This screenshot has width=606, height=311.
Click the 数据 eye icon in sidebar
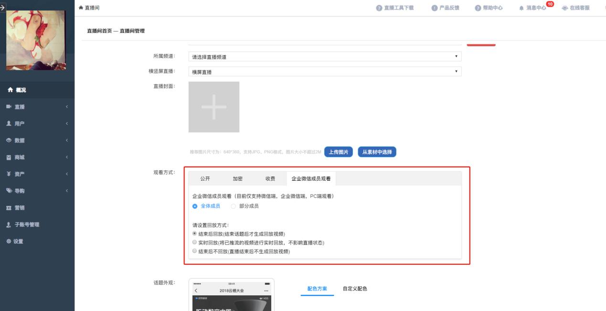pyautogui.click(x=9, y=140)
